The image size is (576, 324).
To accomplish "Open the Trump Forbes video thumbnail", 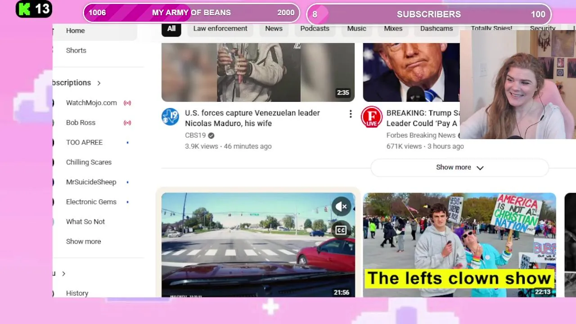I will [411, 72].
